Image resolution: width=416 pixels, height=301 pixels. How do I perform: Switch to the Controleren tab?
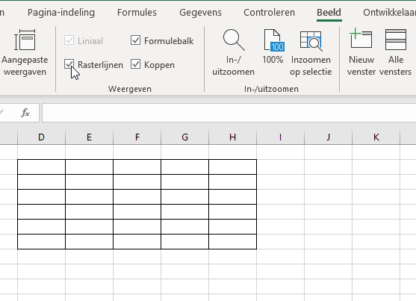pos(269,13)
